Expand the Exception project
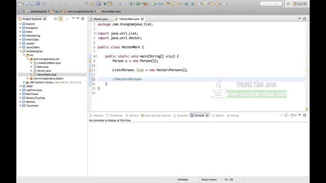The image size is (326, 183). tap(20, 28)
